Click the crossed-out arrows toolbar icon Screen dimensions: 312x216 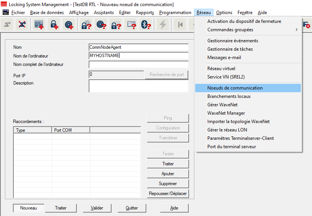pyautogui.click(x=23, y=25)
